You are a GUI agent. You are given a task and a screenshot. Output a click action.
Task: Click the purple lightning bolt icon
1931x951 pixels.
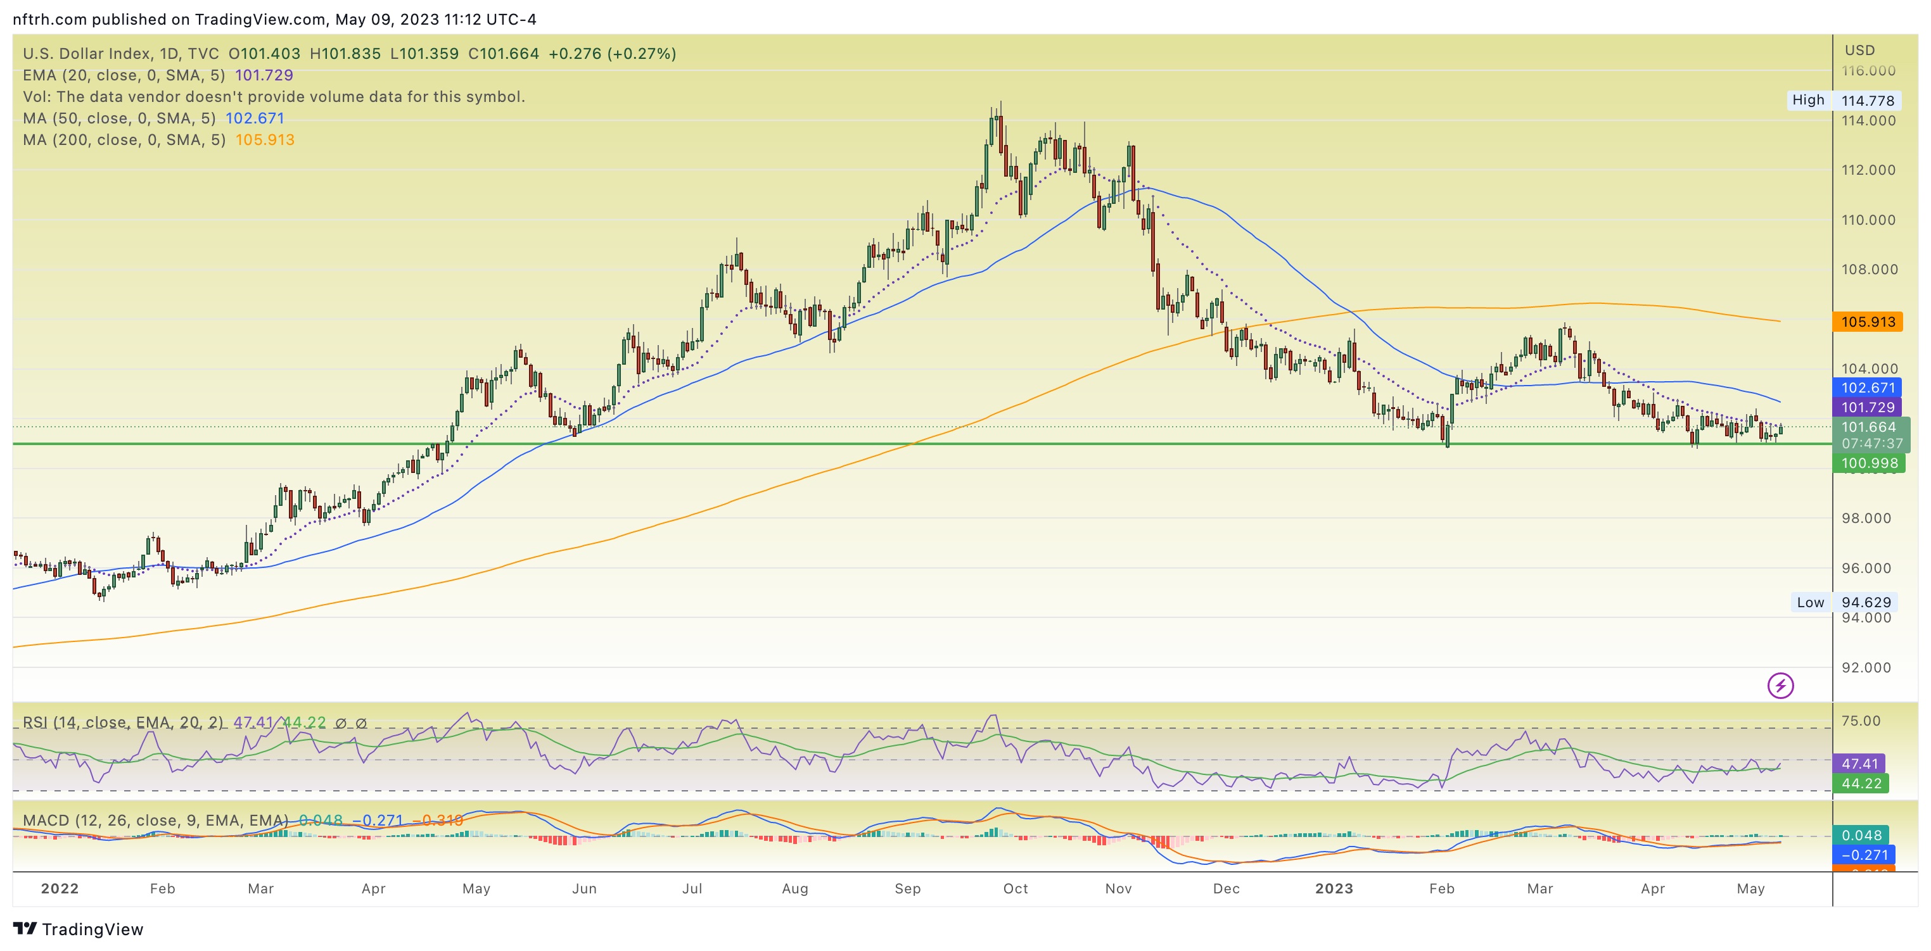1780,685
